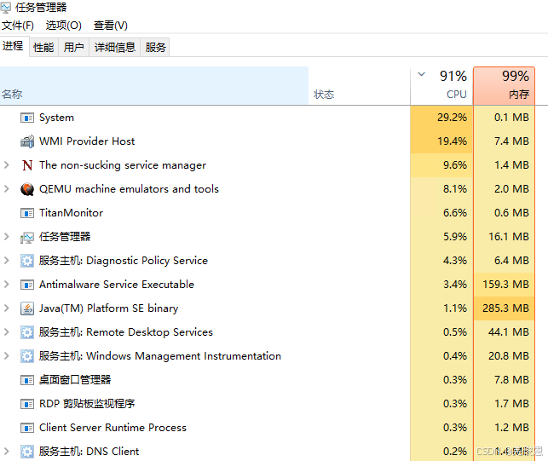
Task: Select the Antimalware Service Executable name
Action: click(117, 285)
